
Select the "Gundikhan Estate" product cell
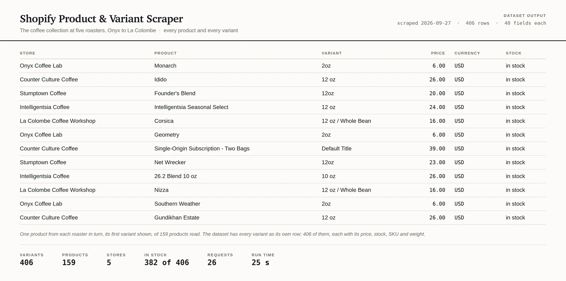pos(177,218)
